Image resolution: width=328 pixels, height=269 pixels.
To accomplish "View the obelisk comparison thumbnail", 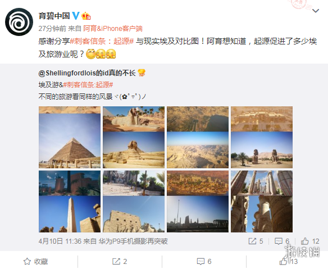I will pos(70,201).
